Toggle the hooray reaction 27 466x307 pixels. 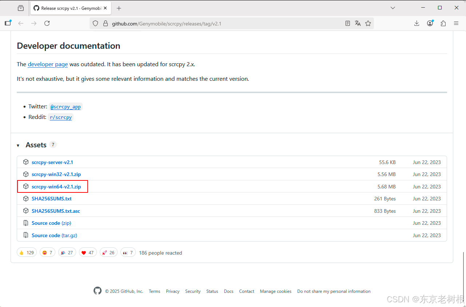(67, 252)
